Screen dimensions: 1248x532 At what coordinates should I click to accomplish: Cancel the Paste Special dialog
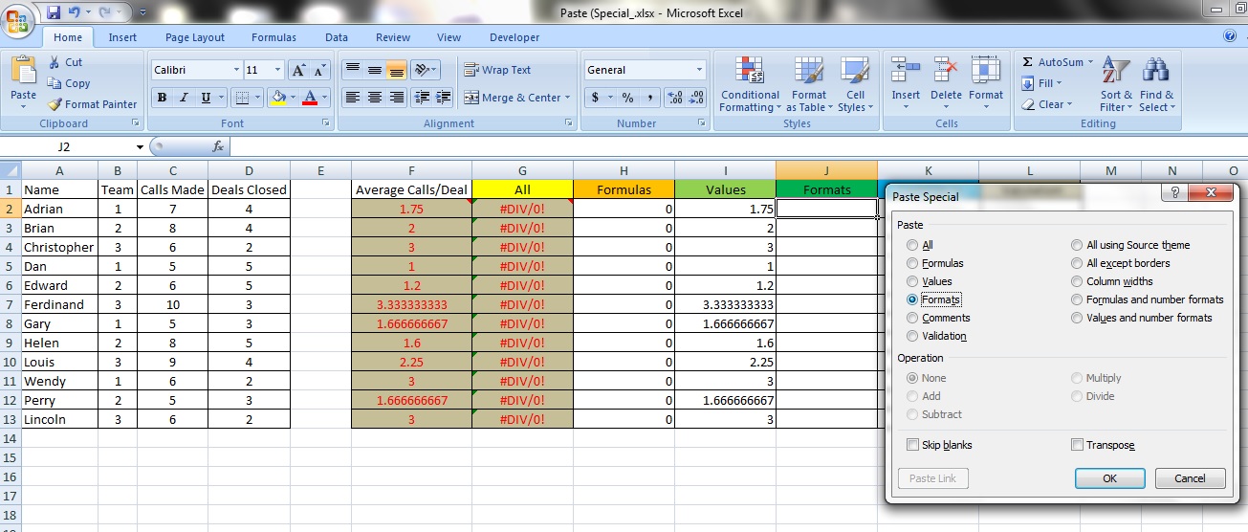1190,478
